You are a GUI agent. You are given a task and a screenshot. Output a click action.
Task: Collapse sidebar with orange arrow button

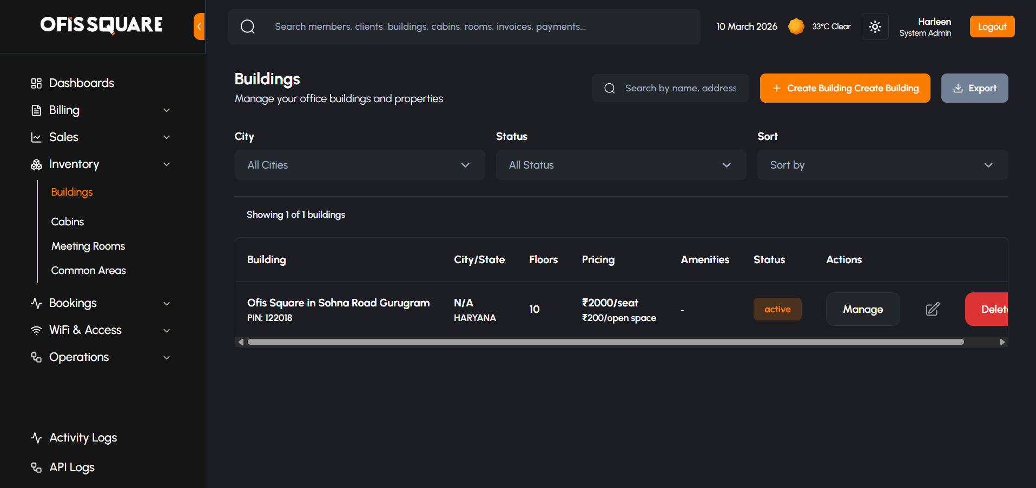(x=200, y=26)
